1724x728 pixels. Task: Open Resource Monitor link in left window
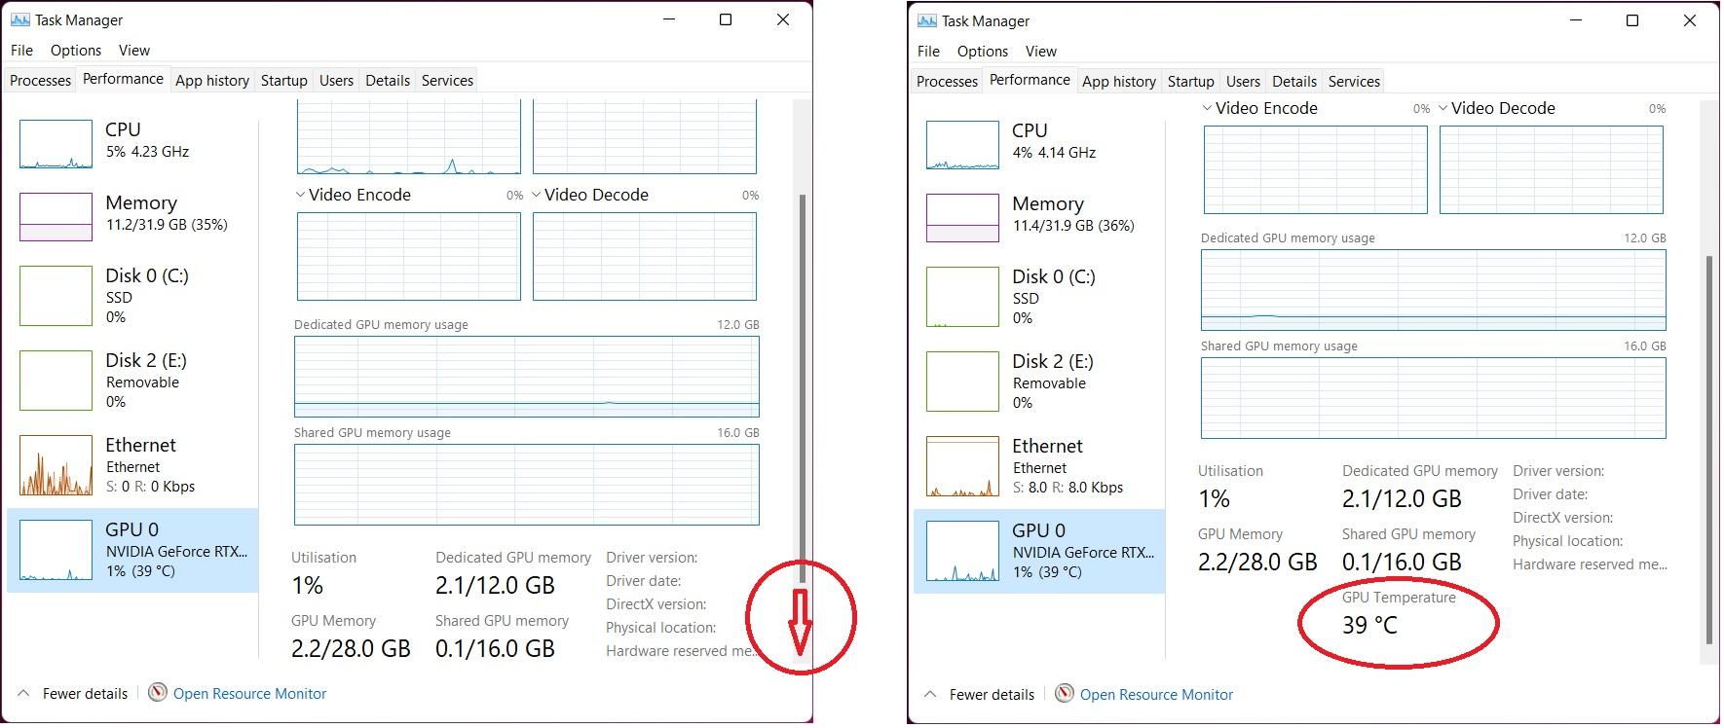click(249, 693)
